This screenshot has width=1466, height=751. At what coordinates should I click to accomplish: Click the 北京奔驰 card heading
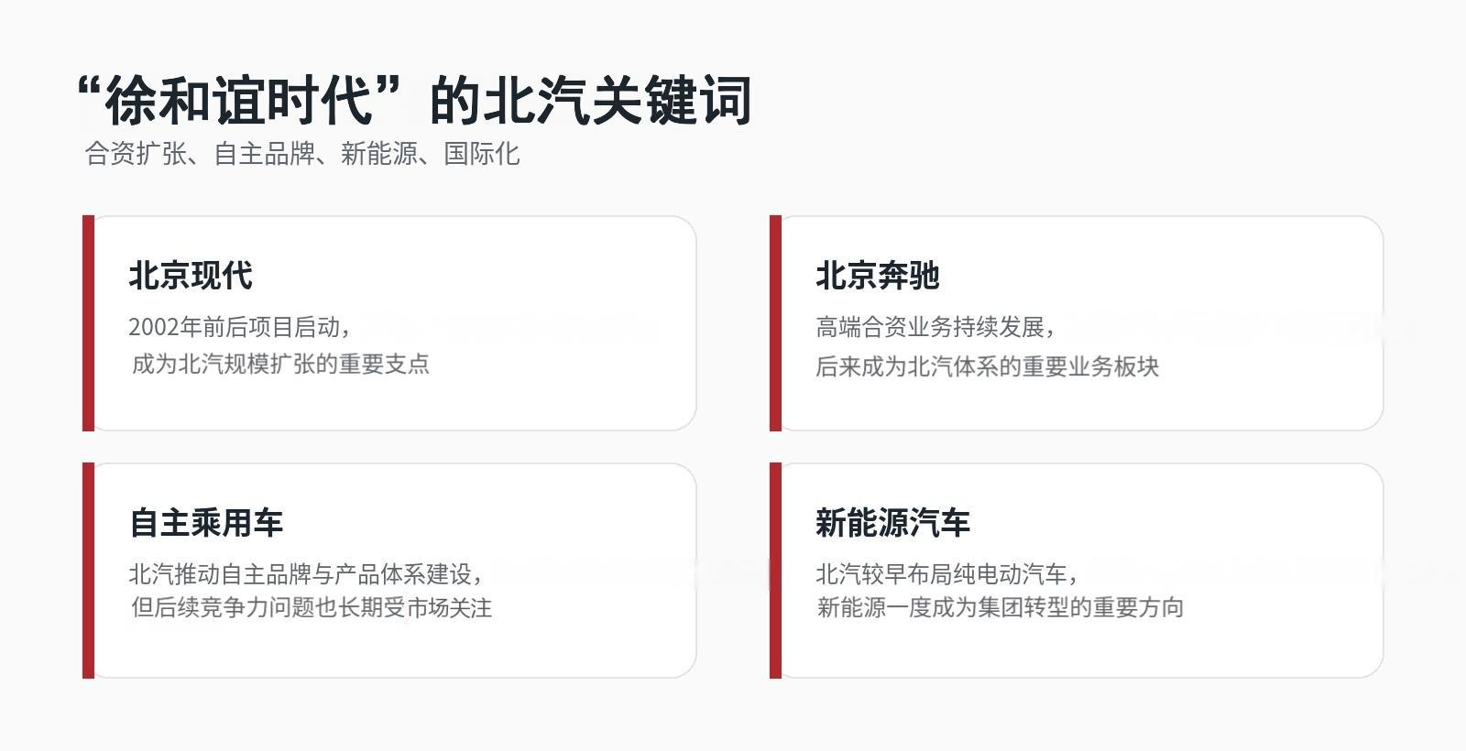pyautogui.click(x=878, y=276)
